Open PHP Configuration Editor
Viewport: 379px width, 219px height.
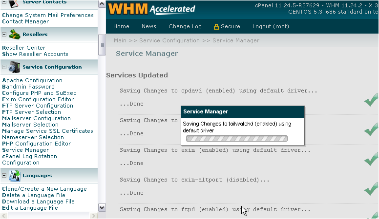pyautogui.click(x=36, y=144)
